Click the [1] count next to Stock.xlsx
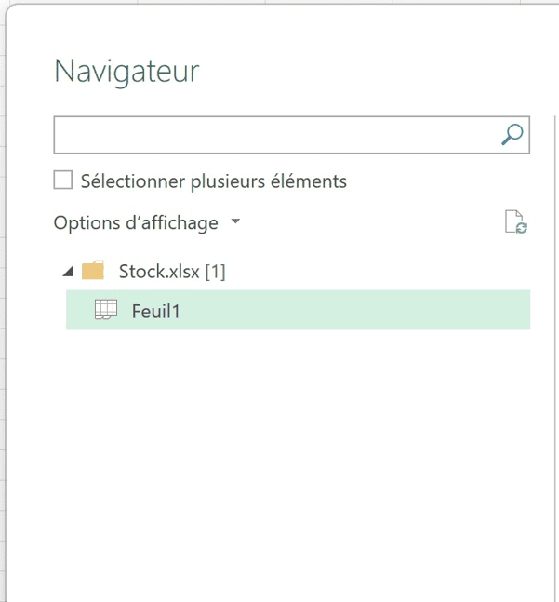 pos(215,272)
